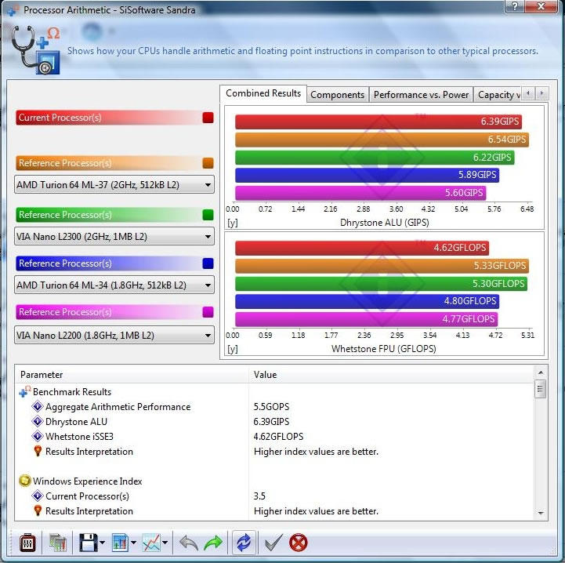The image size is (565, 563).
Task: Click the help question mark button
Action: coord(515,5)
